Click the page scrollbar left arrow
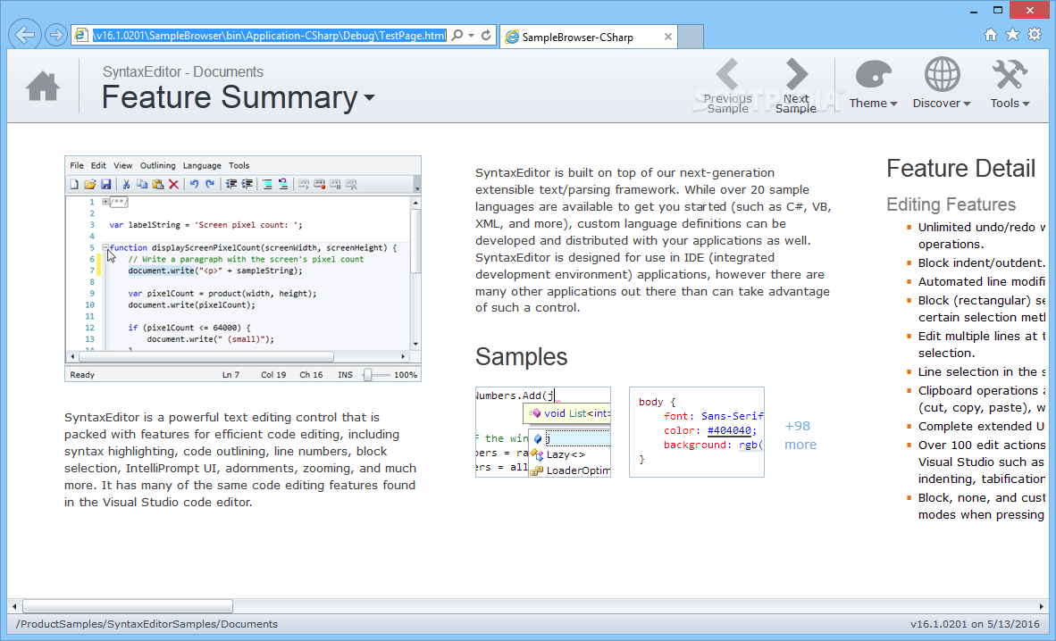The width and height of the screenshot is (1056, 641). click(14, 606)
